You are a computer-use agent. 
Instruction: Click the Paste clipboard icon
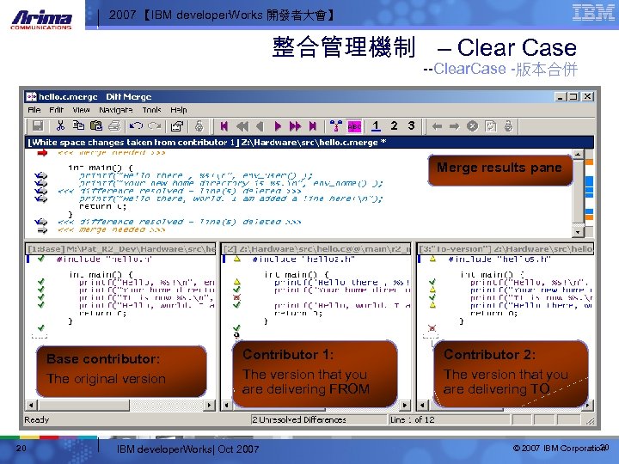[x=96, y=125]
